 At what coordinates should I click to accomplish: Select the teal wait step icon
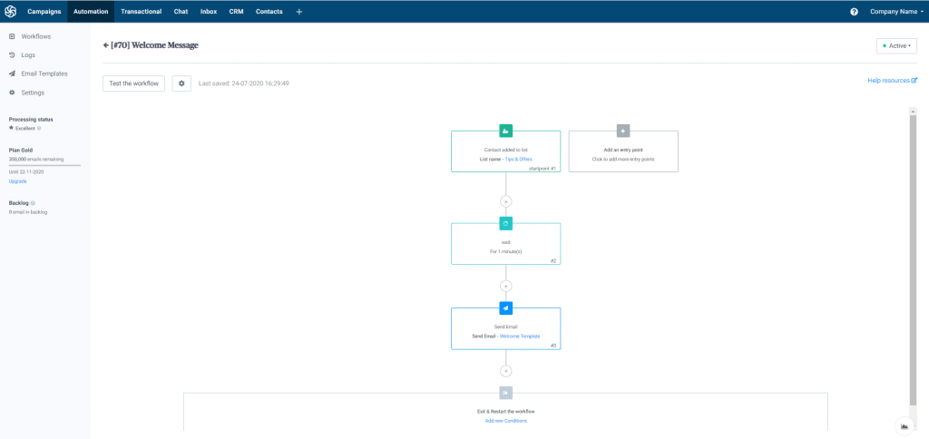[x=505, y=223]
